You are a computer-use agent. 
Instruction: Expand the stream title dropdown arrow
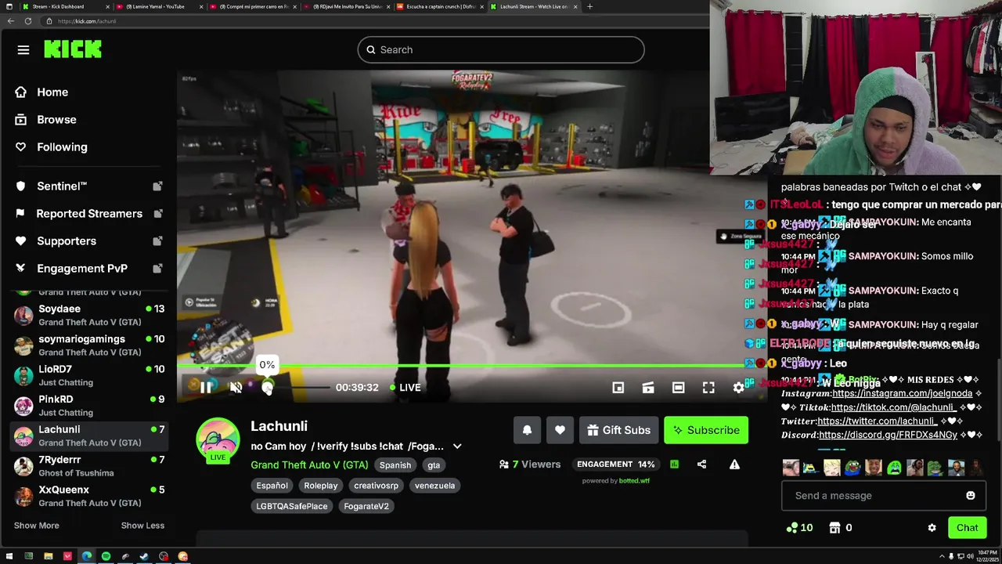click(457, 446)
